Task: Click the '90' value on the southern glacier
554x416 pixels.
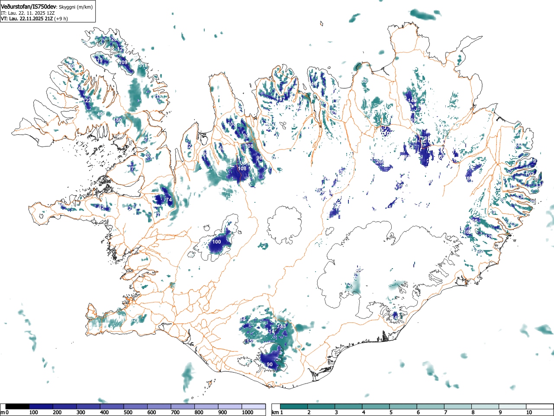Action: tap(270, 364)
